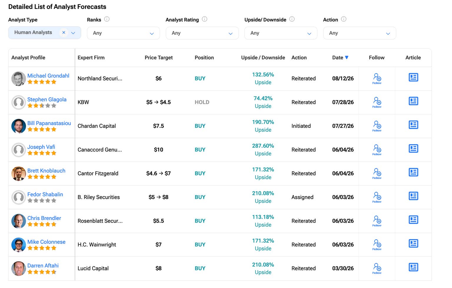Open Chris Brendler's profile link
Image resolution: width=452 pixels, height=288 pixels.
coord(44,218)
